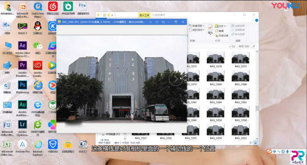Click the Sogou S logo icon
Viewport: 307px width, 165px height.
coord(269,151)
